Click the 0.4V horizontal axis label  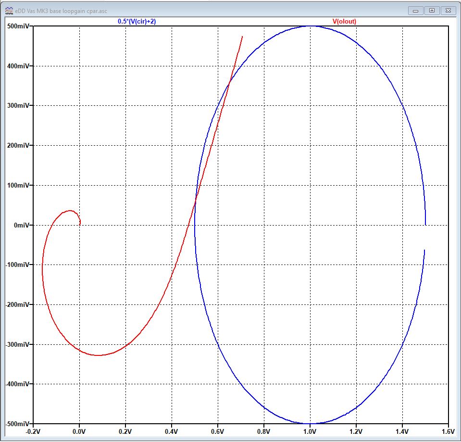pyautogui.click(x=172, y=431)
